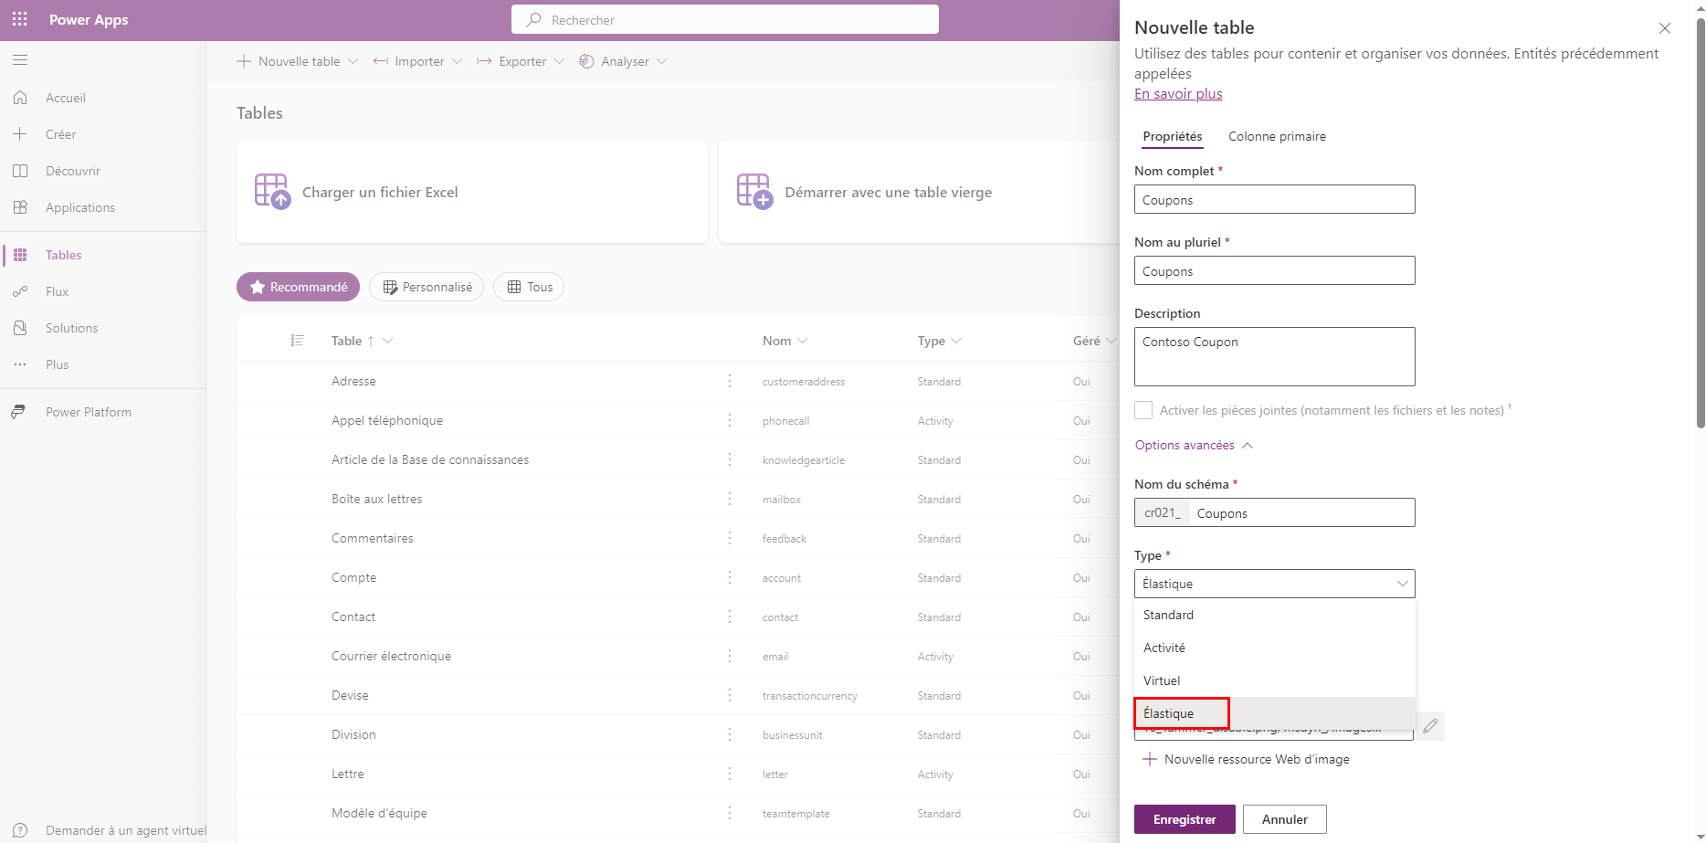
Task: Click the Enregistrer button
Action: click(x=1184, y=819)
